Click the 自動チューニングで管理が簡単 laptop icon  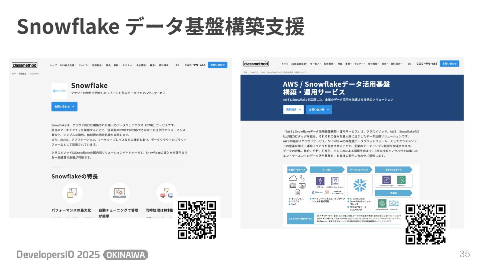(119, 193)
